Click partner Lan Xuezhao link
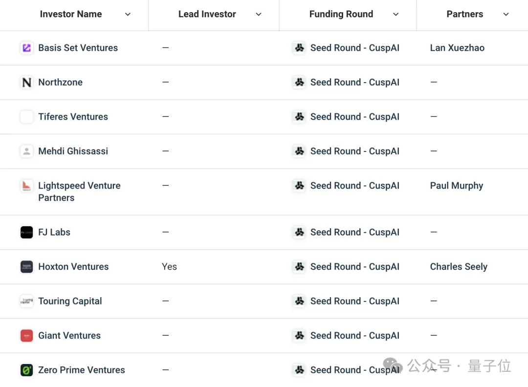Viewport: 528px width, 387px height. (x=457, y=48)
